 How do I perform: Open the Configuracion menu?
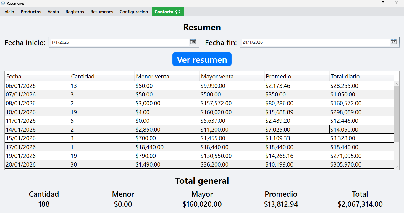(x=134, y=12)
